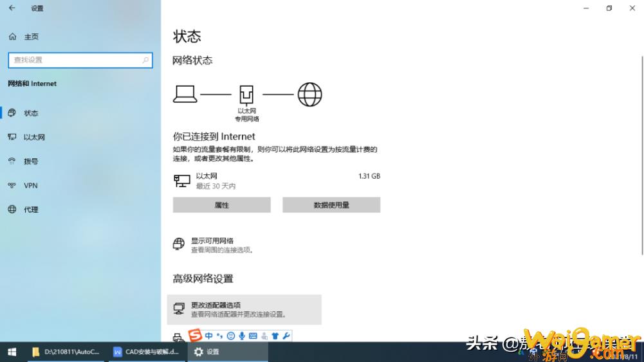Screen dimensions: 644x362
Task: Minimize the Settings window
Action: pyautogui.click(x=586, y=8)
